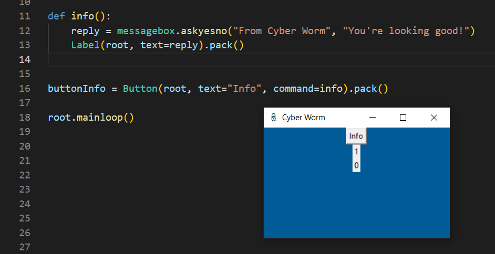The height and width of the screenshot is (254, 495).
Task: Select the label showing 0 in the window
Action: coord(356,165)
